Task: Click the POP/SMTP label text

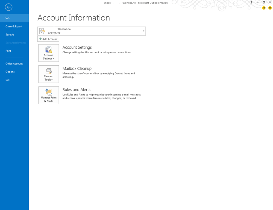Action: pos(54,33)
